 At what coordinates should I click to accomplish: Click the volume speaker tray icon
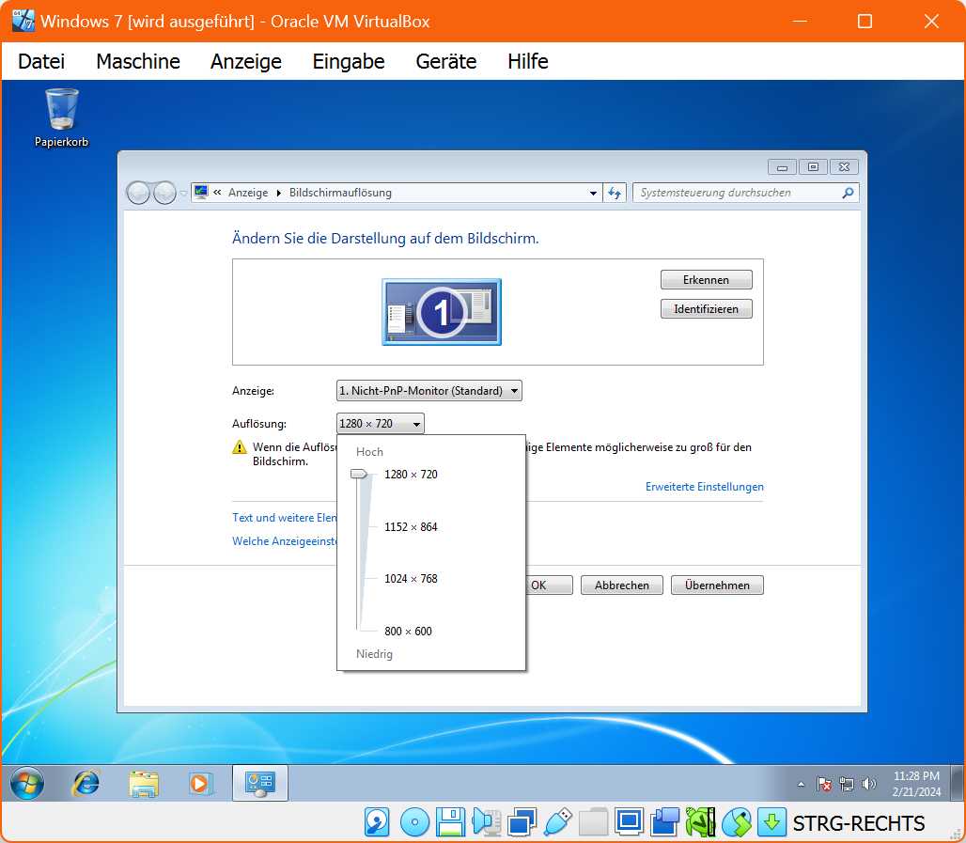[x=868, y=784]
